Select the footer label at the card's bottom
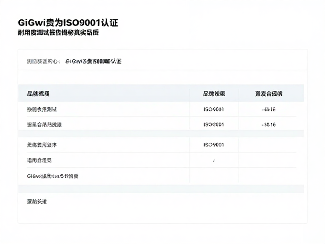The height and width of the screenshot is (244, 325). coord(37,202)
